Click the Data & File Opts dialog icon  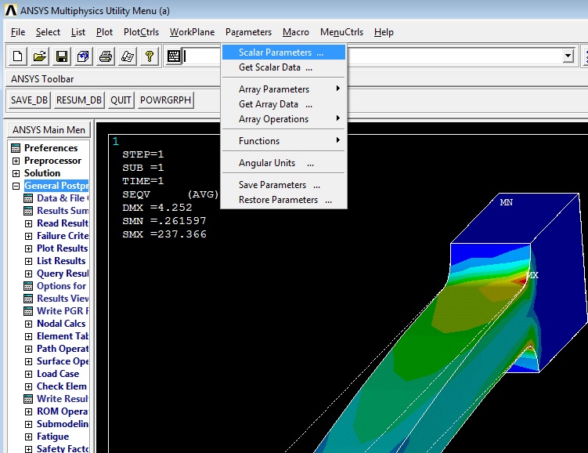coord(28,198)
